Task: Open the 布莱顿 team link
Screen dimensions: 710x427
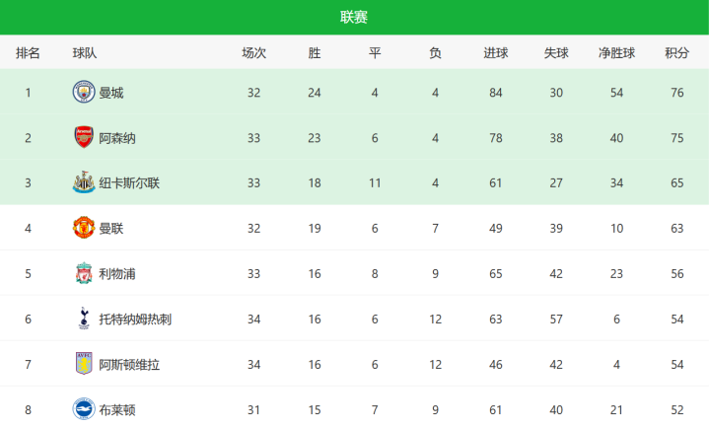Action: click(117, 408)
